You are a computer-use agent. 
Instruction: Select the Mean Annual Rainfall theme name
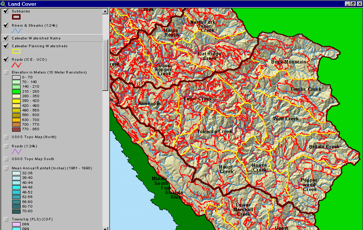pos(52,168)
